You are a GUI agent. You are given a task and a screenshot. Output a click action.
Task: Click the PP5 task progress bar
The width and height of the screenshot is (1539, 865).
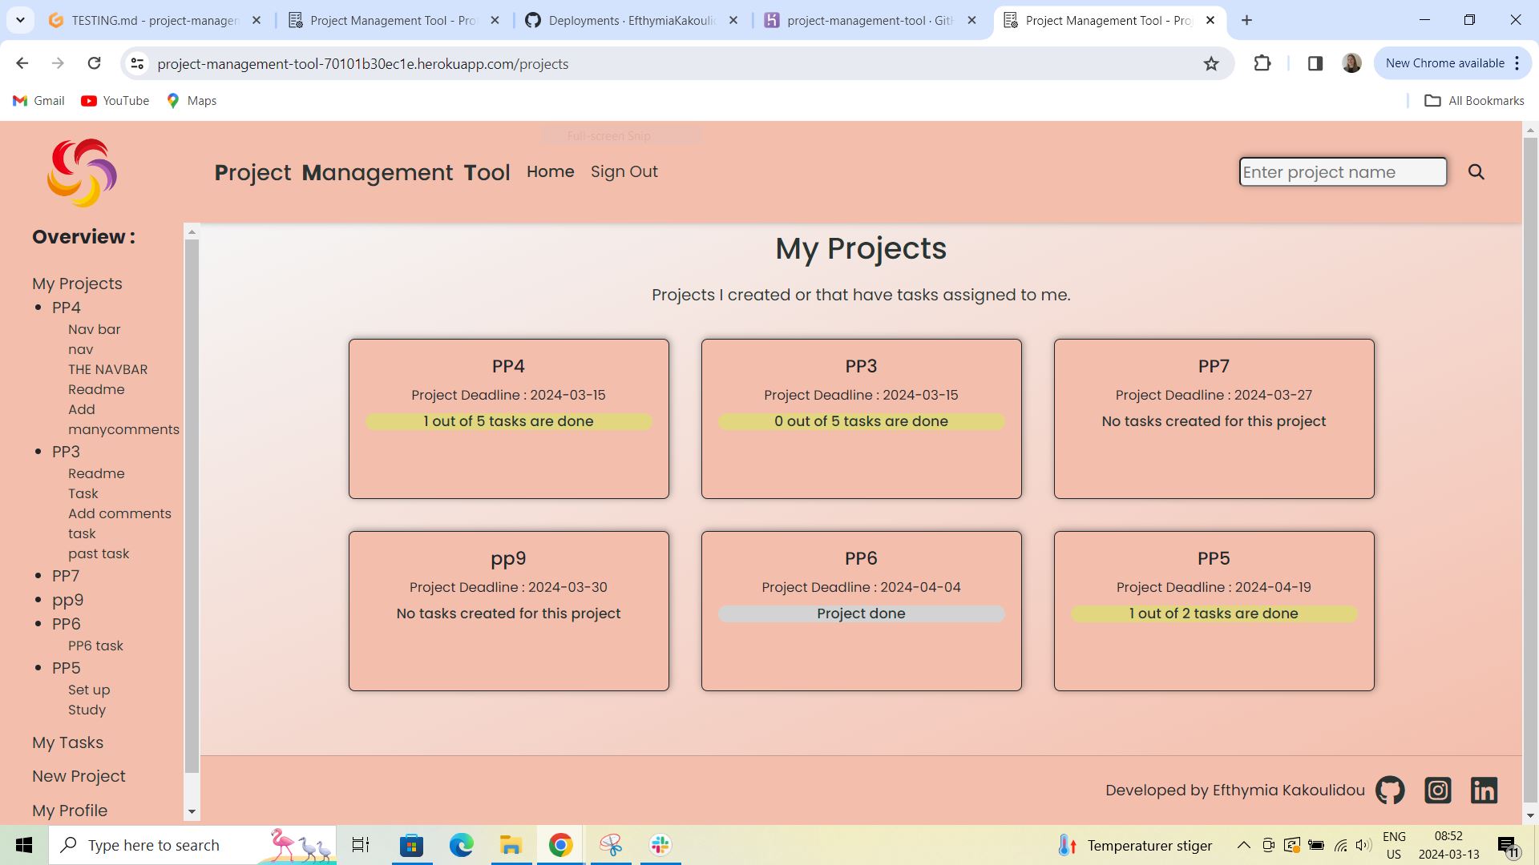point(1213,614)
